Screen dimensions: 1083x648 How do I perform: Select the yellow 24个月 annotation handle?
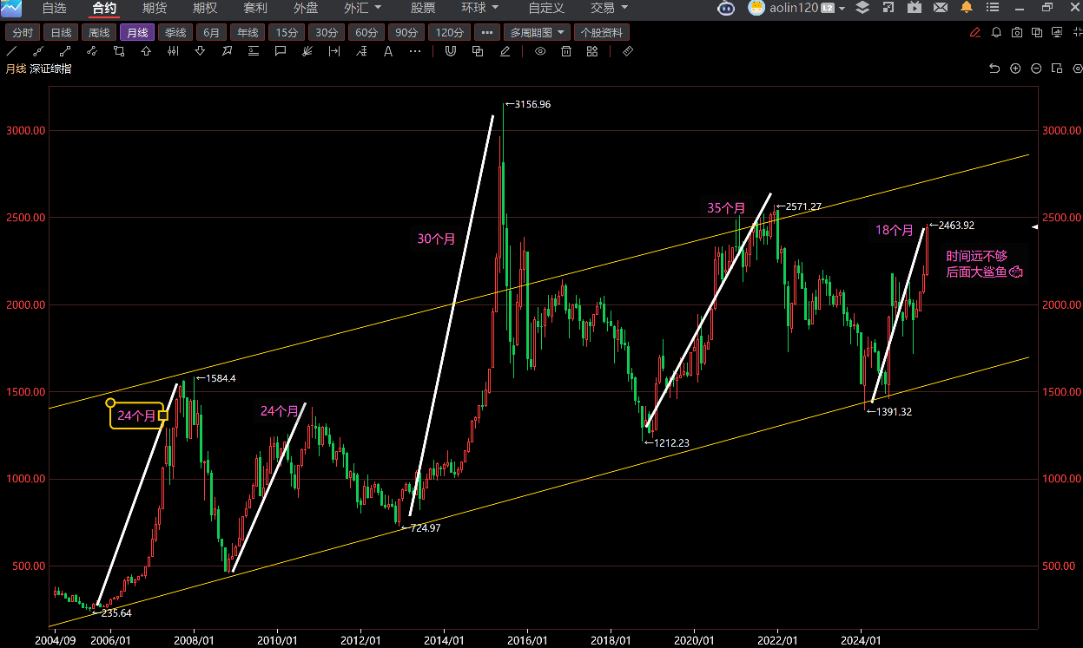[x=163, y=416]
